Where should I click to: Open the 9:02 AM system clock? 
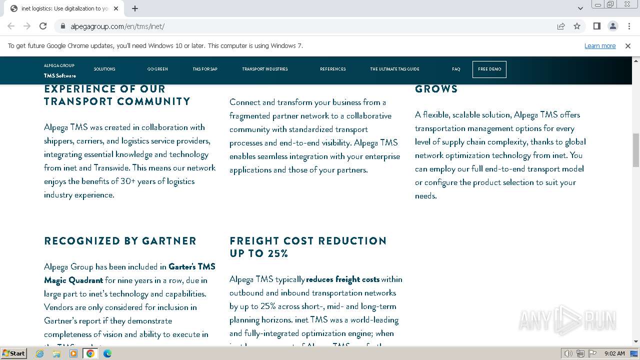coord(614,353)
